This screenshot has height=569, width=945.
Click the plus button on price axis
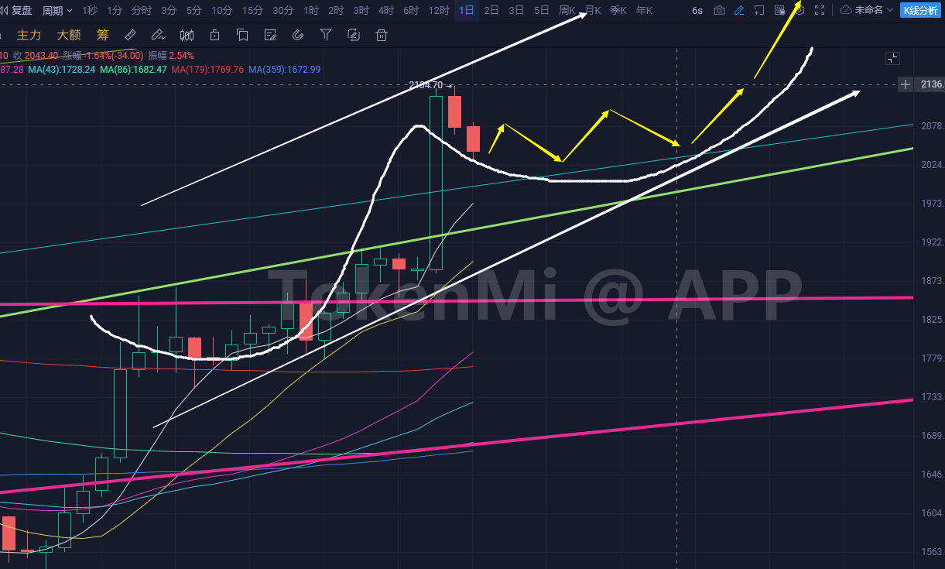(x=906, y=84)
